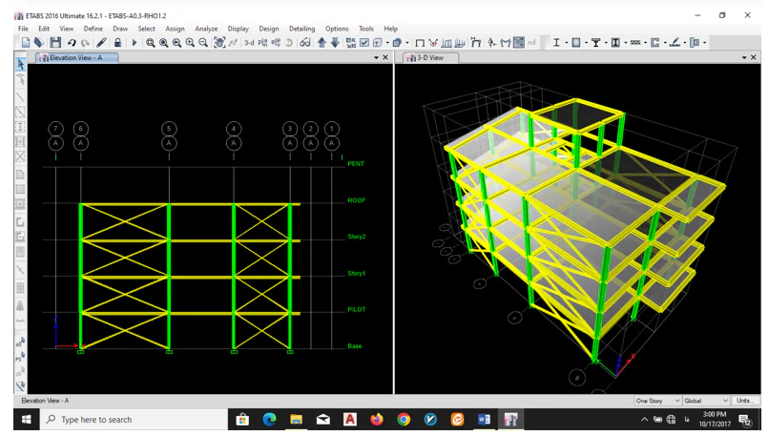Click the Move Down in List arrow
This screenshot has width=769, height=435.
coord(335,43)
